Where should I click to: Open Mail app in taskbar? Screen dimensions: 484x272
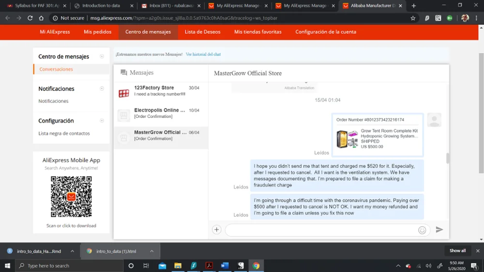pos(162,266)
